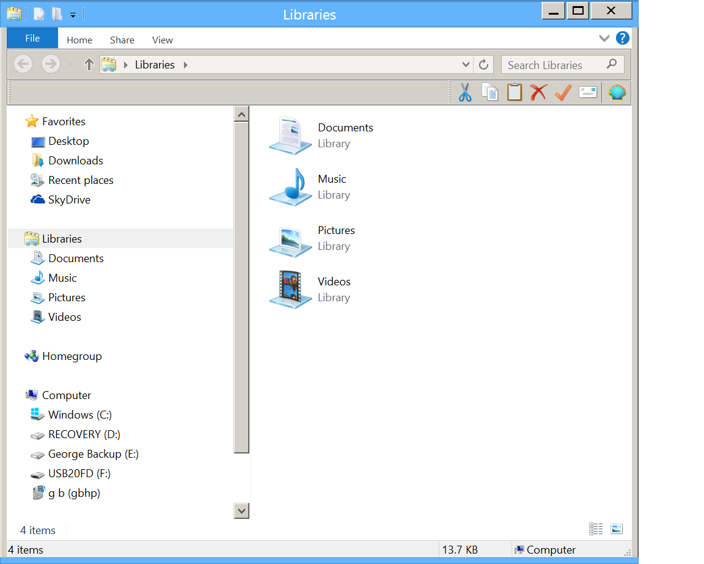704x564 pixels.
Task: Switch to Large icons view icon
Action: 617,529
